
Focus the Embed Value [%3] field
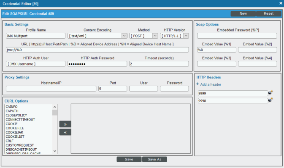(216, 64)
